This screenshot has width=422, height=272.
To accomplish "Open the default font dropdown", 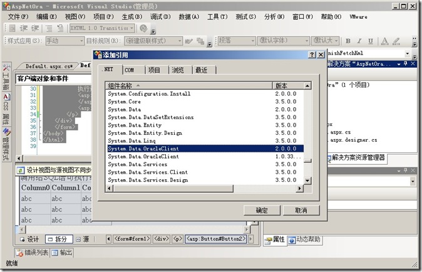I will click(x=283, y=41).
